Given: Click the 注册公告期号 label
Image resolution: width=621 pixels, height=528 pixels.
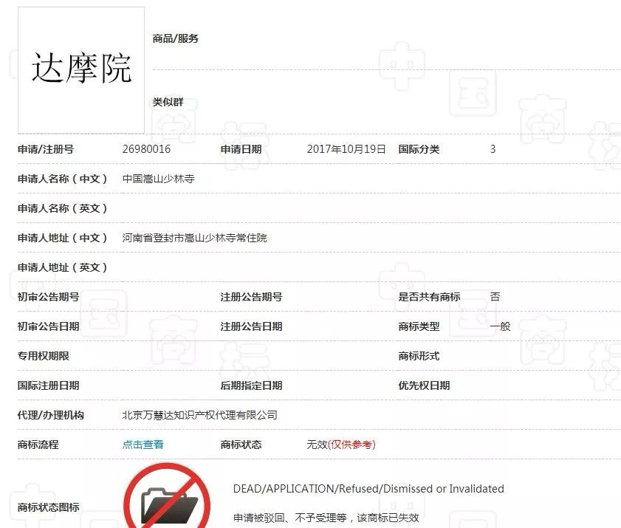Looking at the screenshot, I should (x=251, y=297).
